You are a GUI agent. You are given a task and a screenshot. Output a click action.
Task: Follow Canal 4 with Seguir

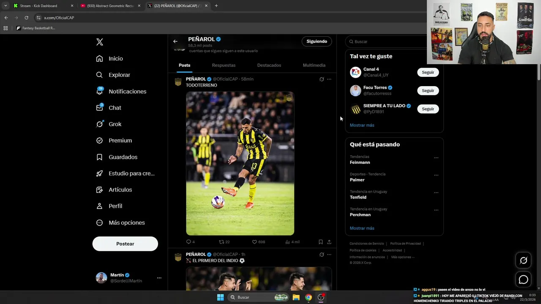click(x=428, y=72)
